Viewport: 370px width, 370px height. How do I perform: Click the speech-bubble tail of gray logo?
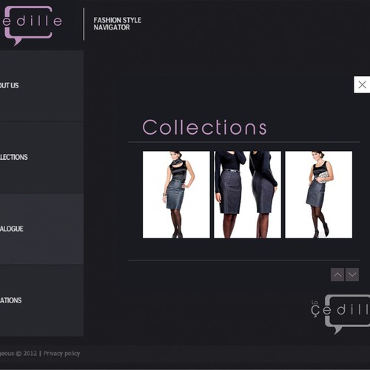tap(337, 330)
